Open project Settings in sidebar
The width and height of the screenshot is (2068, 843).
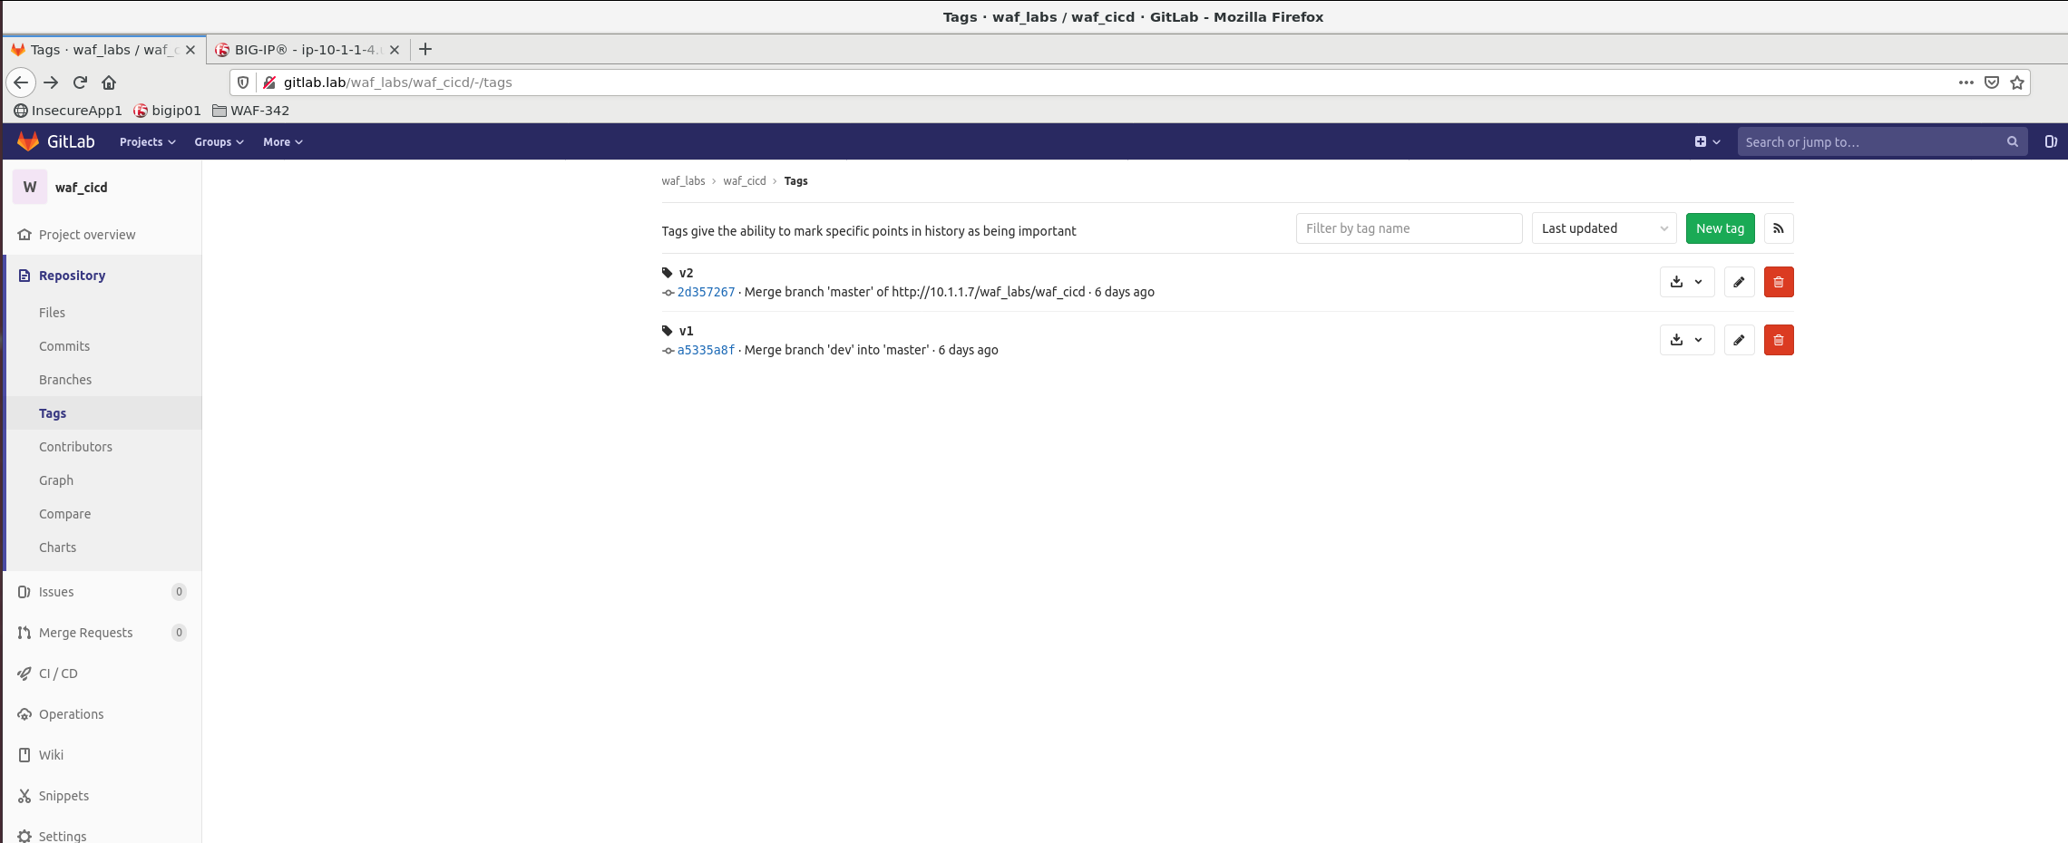[63, 836]
